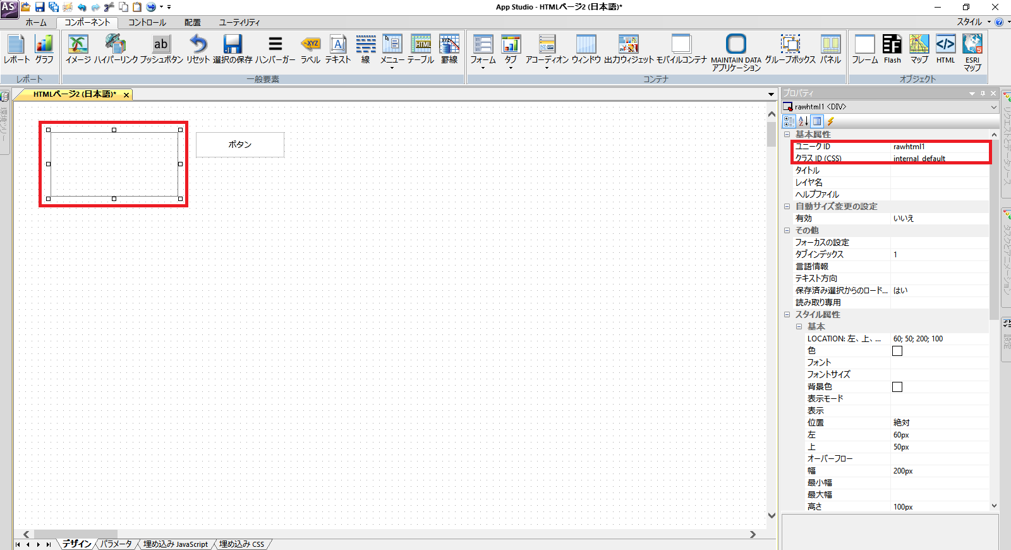Insert a テキスト text element
Image resolution: width=1011 pixels, height=550 pixels.
tap(338, 49)
